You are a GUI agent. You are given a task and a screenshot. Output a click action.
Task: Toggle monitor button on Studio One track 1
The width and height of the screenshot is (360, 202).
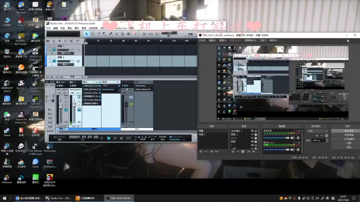pyautogui.click(x=54, y=50)
